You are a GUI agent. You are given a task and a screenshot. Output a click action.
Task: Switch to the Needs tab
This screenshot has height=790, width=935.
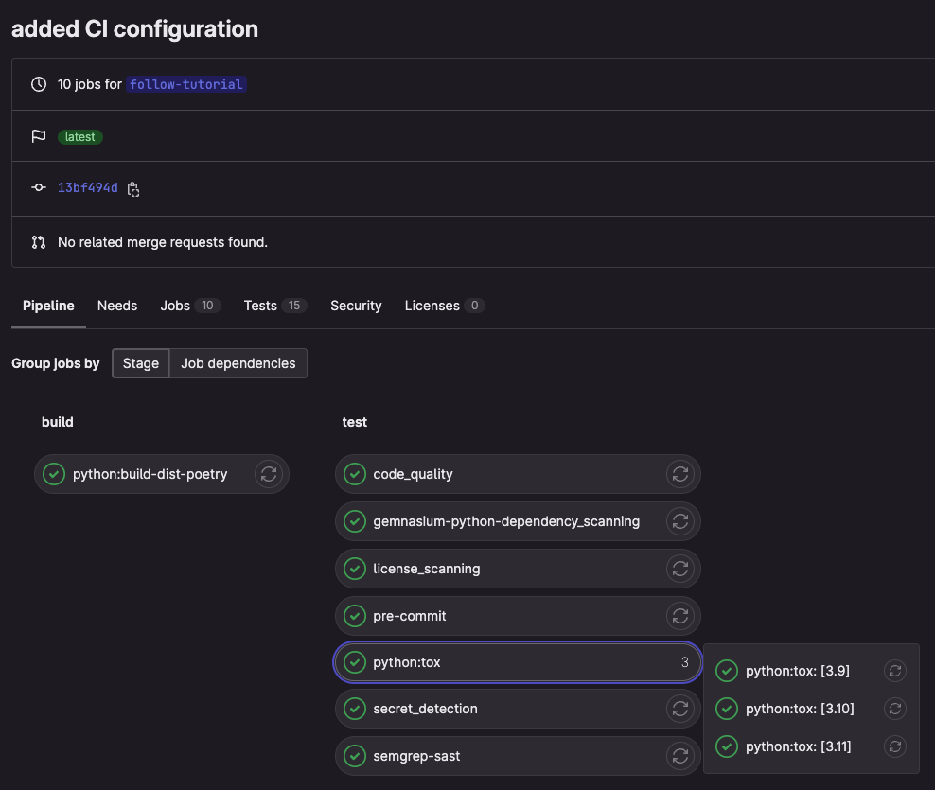pyautogui.click(x=117, y=306)
